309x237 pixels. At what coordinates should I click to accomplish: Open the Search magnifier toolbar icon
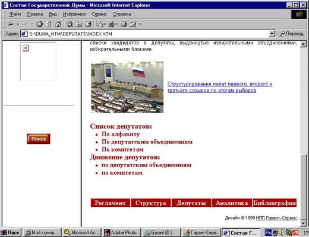point(70,24)
